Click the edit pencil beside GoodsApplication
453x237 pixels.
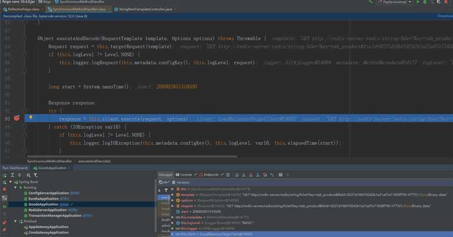tap(72, 204)
